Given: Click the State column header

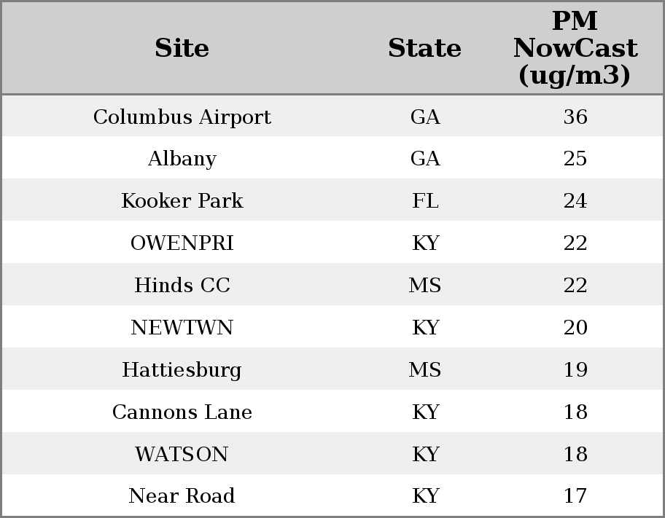Looking at the screenshot, I should pyautogui.click(x=424, y=48).
